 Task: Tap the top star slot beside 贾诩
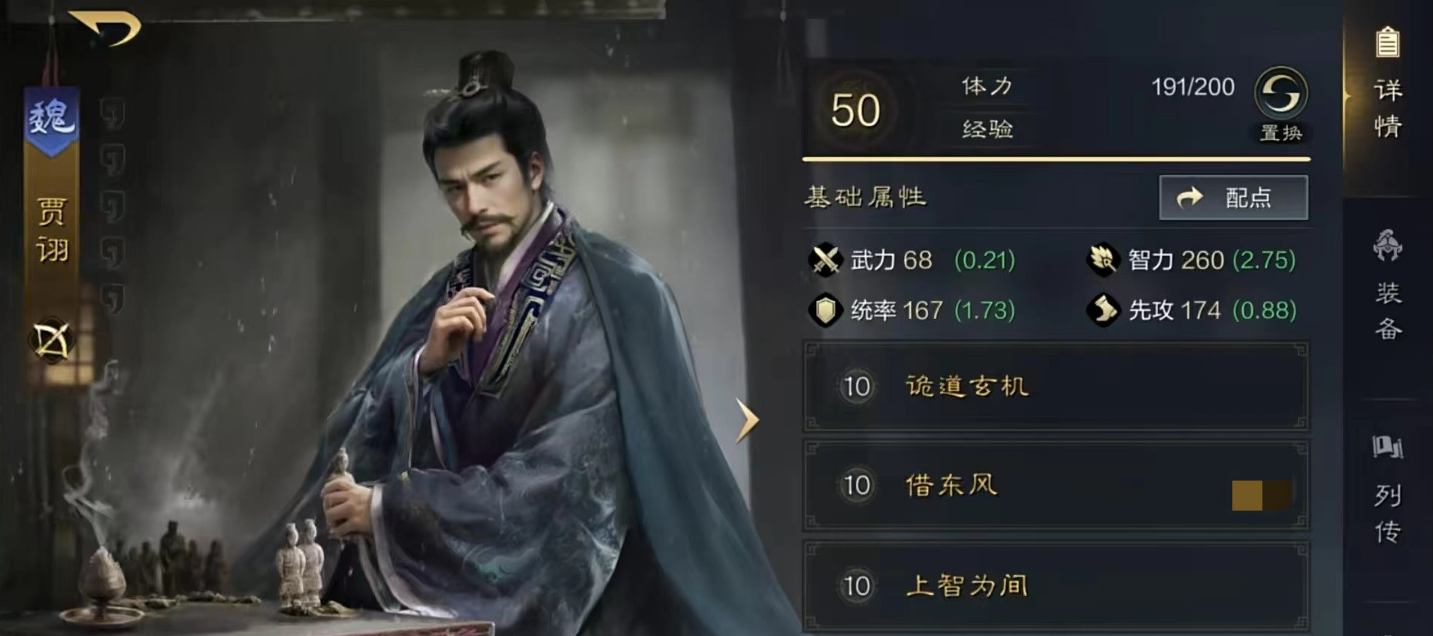click(x=112, y=114)
